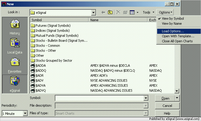Click the $ADVA chart icon
This screenshot has width=201, height=121.
pos(33,85)
